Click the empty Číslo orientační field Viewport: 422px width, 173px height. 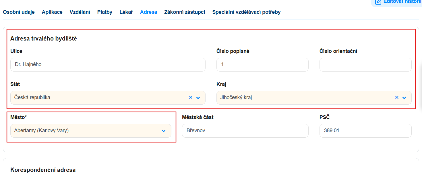point(365,65)
